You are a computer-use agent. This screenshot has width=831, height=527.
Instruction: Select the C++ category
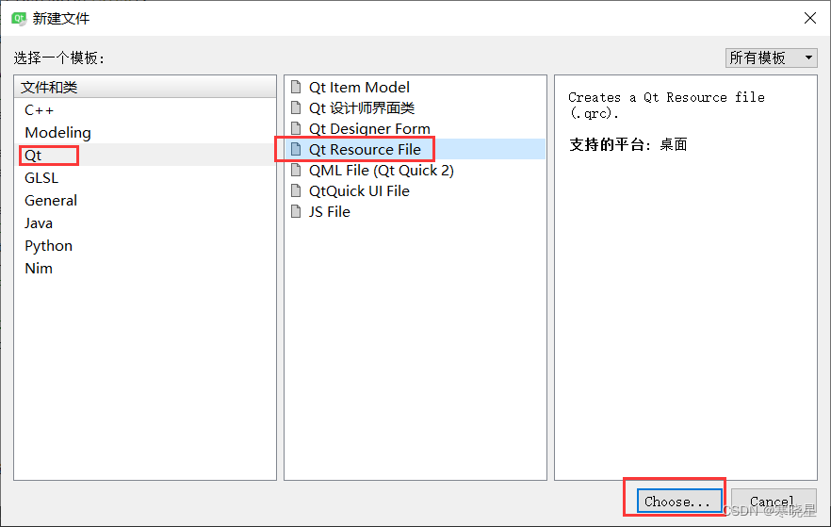point(145,109)
